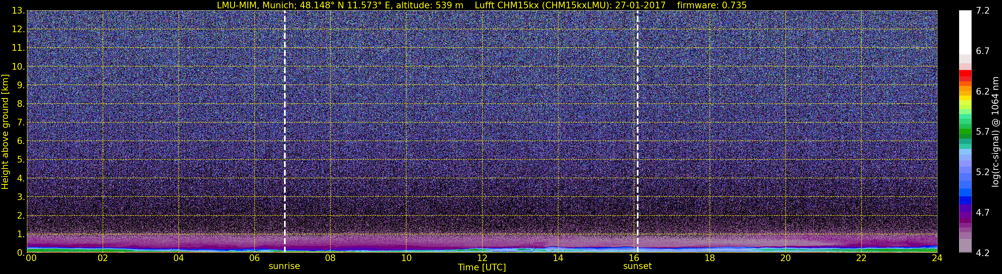Click time axis tick '18'

[x=709, y=258]
